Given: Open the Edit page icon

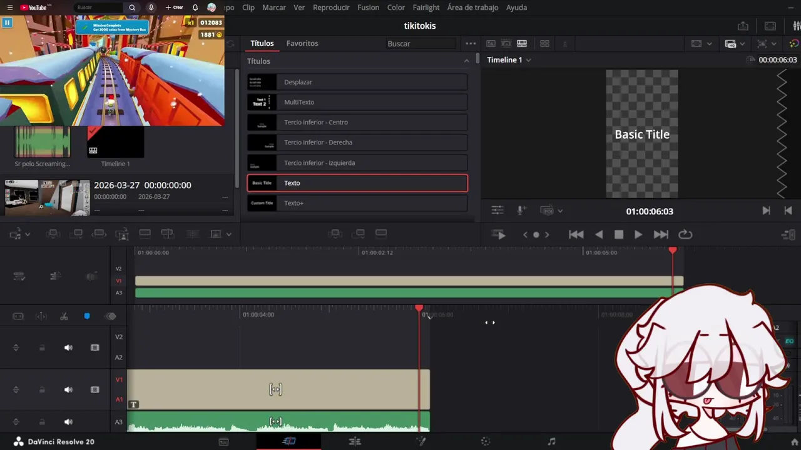Looking at the screenshot, I should (x=355, y=441).
